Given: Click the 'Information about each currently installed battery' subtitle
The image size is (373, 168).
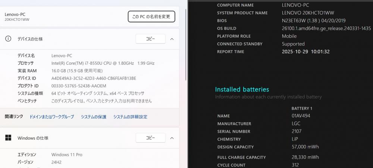Looking at the screenshot, I should (x=268, y=97).
